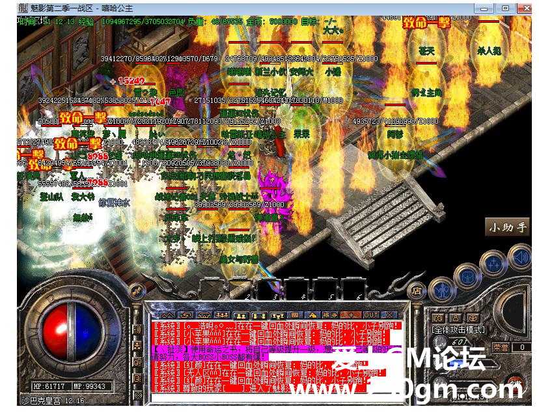This screenshot has height=413, width=539.
Task: Open the 店 shop round button
Action: click(x=417, y=291)
